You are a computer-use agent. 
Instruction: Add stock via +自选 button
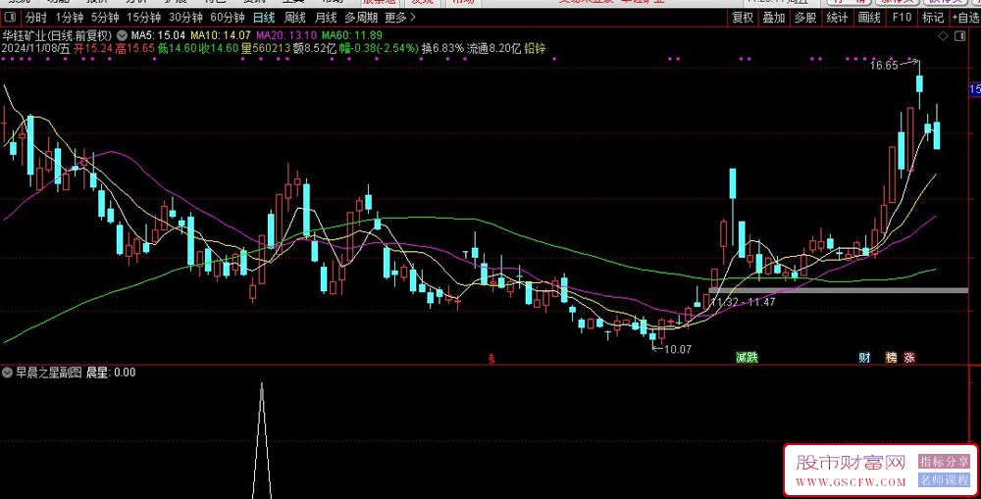pyautogui.click(x=965, y=18)
